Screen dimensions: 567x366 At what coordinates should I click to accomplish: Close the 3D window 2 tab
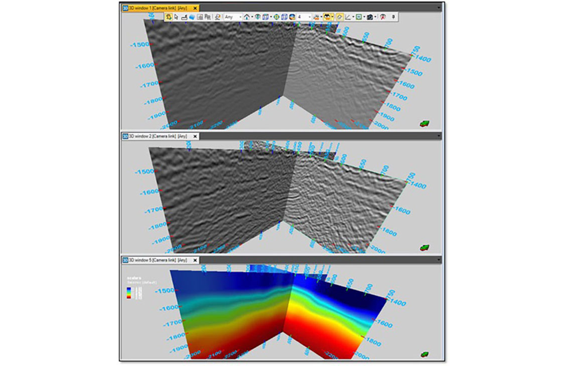pos(196,136)
